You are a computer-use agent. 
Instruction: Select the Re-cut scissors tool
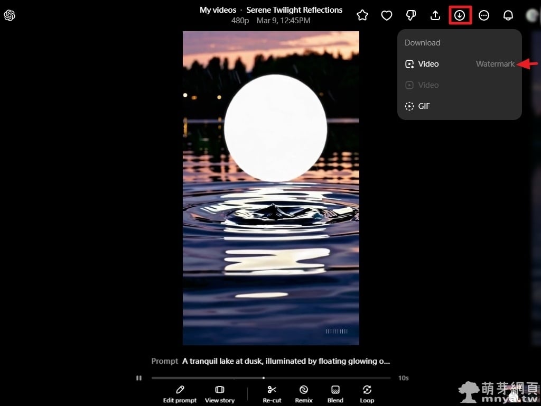(x=272, y=394)
